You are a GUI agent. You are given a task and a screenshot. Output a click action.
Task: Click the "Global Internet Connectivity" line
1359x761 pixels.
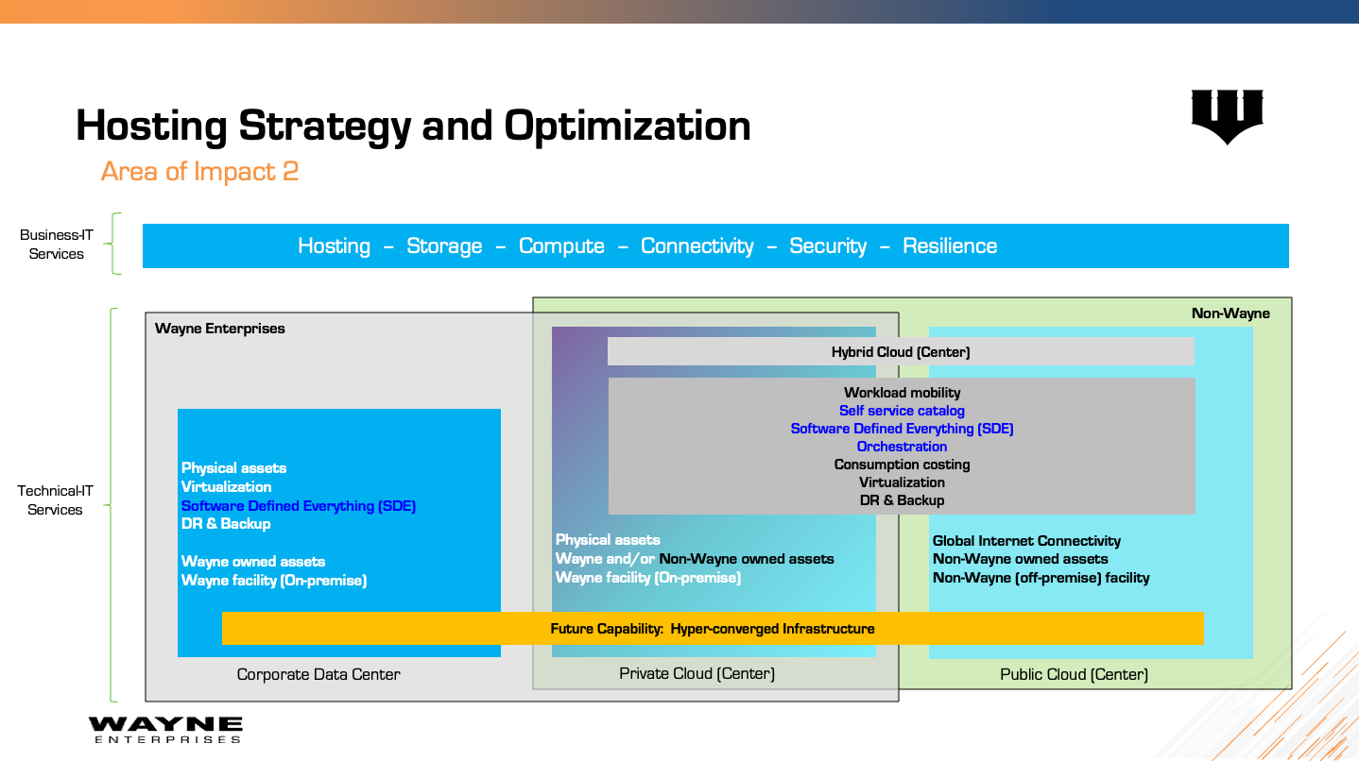[x=1026, y=541]
